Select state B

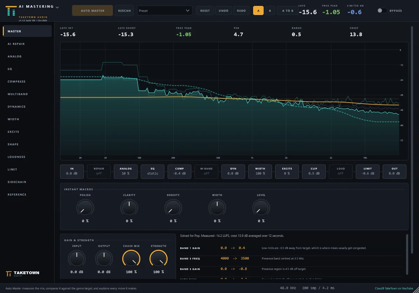270,10
